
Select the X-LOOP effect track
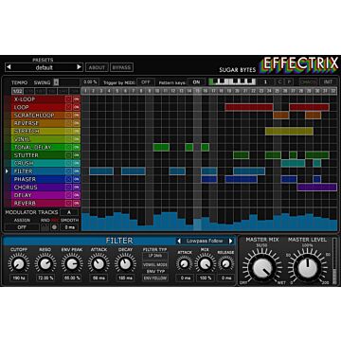tap(38, 99)
